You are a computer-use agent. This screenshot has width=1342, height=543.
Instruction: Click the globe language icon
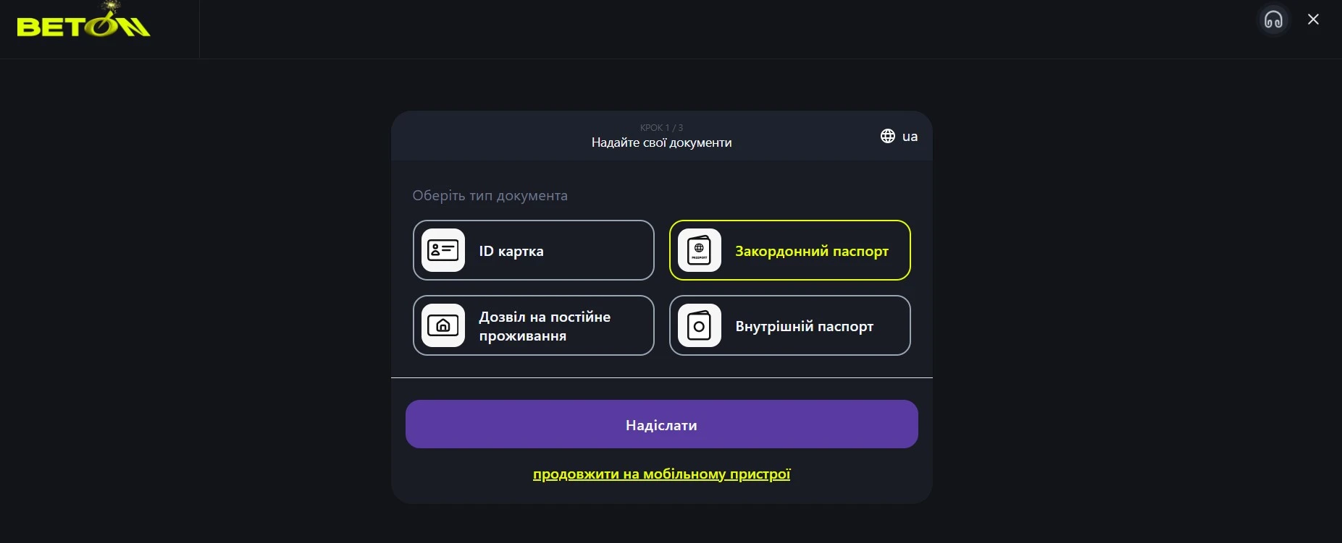pyautogui.click(x=887, y=136)
